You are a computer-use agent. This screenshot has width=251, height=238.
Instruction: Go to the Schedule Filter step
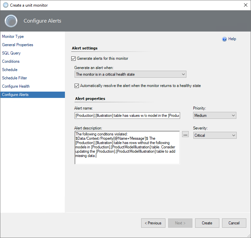pyautogui.click(x=15, y=78)
